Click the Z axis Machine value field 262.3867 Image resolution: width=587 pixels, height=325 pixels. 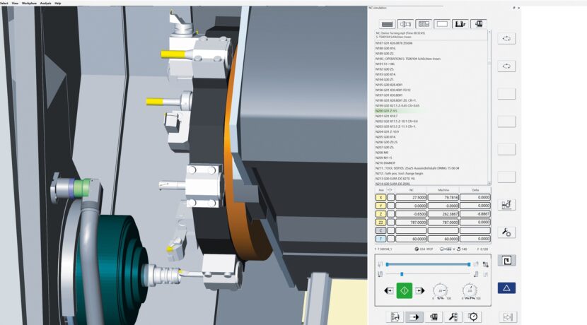click(x=443, y=214)
